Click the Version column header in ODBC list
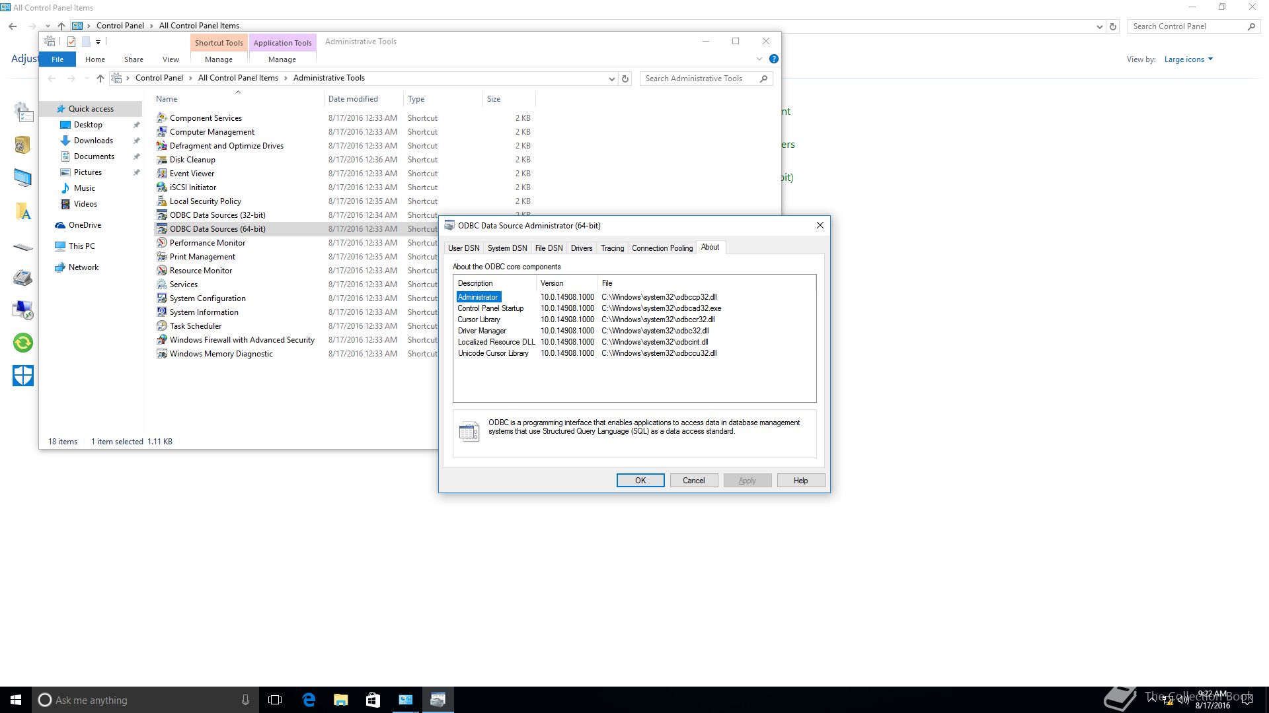This screenshot has height=713, width=1269. pyautogui.click(x=567, y=283)
